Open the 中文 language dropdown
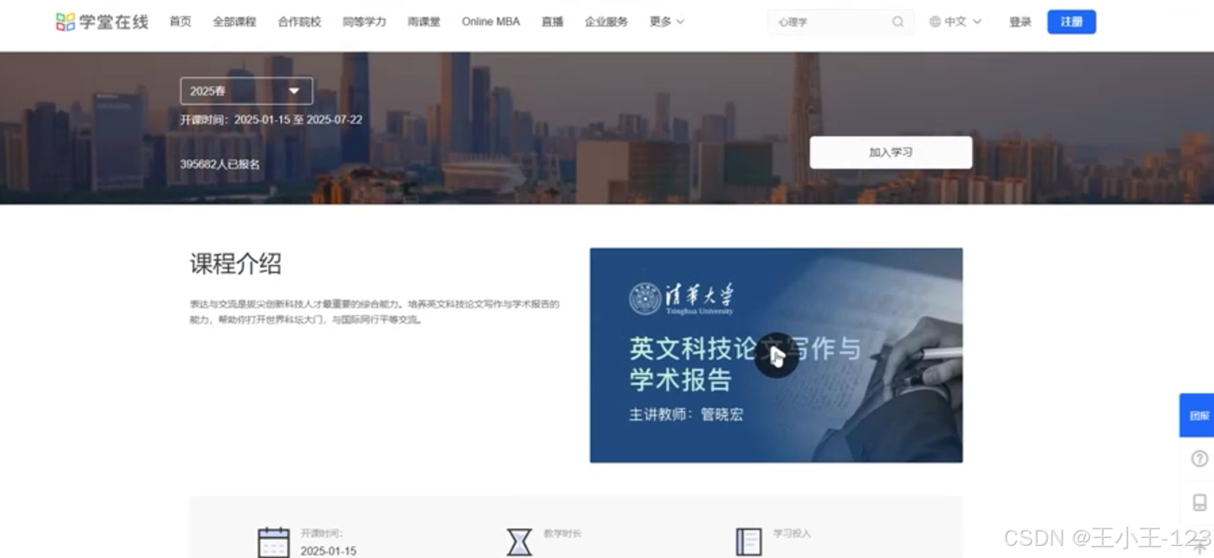The image size is (1214, 558). click(955, 22)
